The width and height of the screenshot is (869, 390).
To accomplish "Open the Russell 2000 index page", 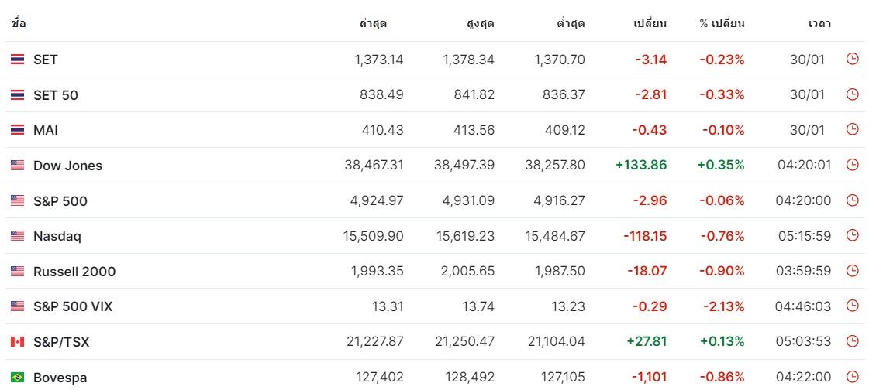I will tap(74, 272).
